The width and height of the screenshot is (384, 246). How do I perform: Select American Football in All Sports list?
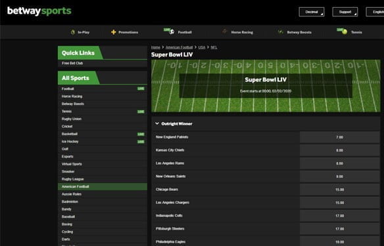coord(103,187)
